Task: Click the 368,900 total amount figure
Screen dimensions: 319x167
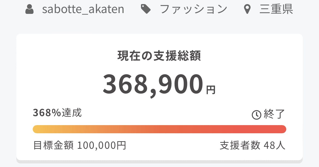Action: pyautogui.click(x=153, y=84)
